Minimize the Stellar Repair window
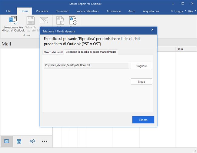The width and height of the screenshot is (197, 153). 173,4
